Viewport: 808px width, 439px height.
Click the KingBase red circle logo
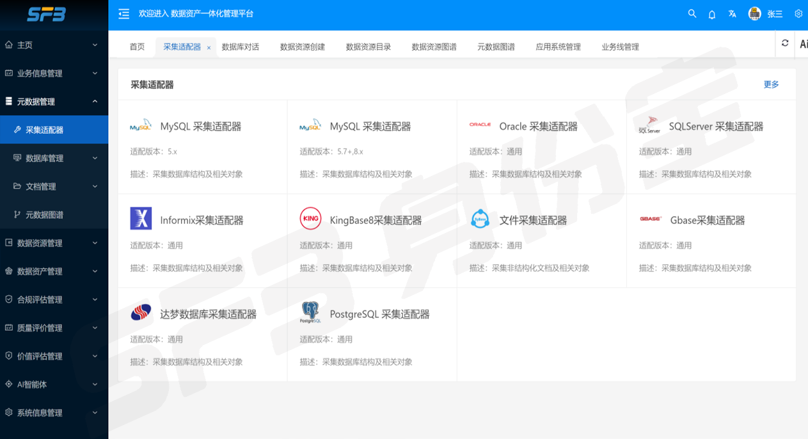[310, 218]
